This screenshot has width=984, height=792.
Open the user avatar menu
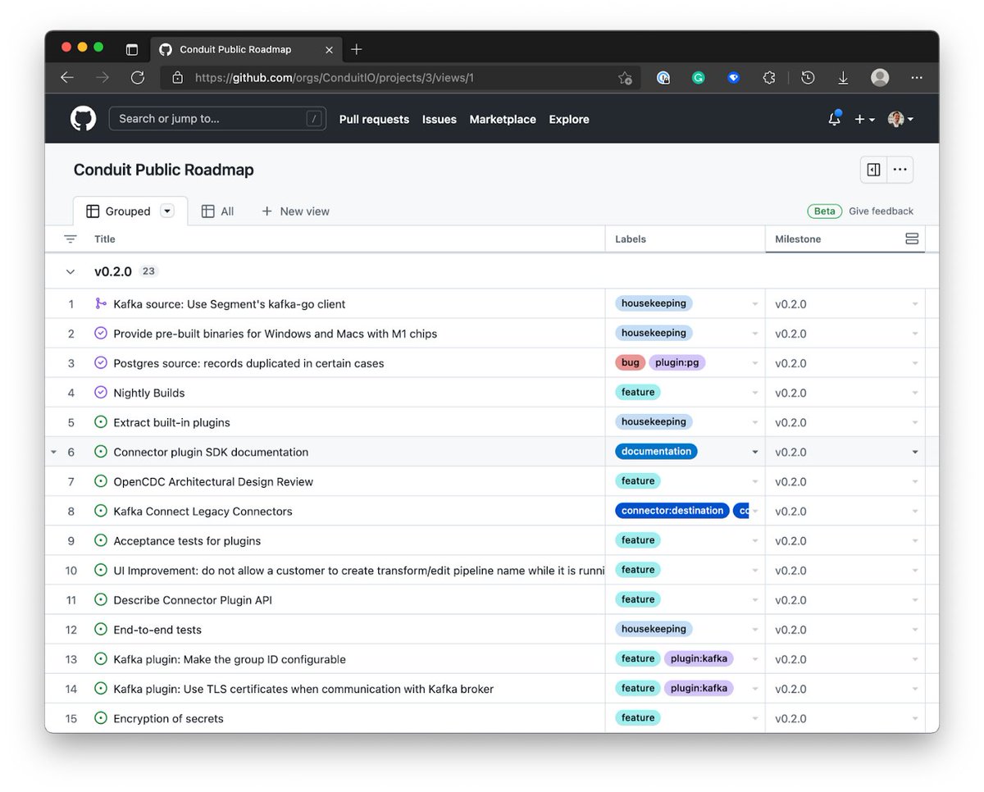(900, 119)
